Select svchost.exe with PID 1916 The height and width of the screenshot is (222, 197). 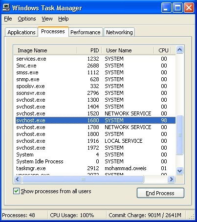95,141
